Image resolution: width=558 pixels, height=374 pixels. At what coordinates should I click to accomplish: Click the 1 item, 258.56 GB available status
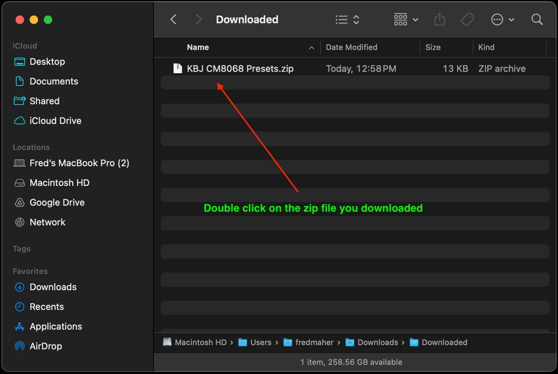coord(351,362)
